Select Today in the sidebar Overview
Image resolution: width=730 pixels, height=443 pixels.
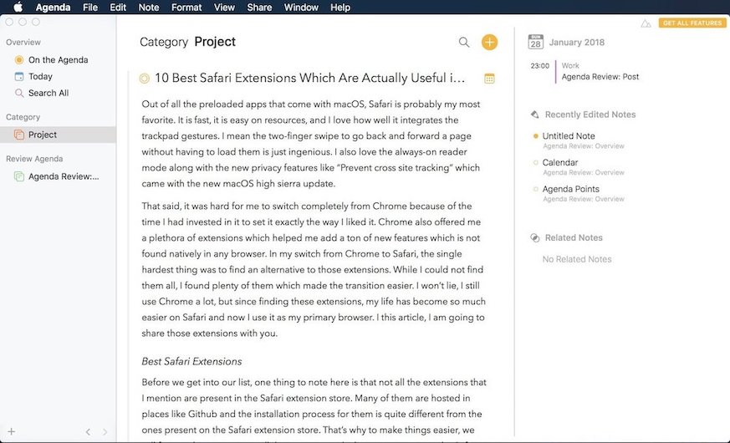coord(40,76)
